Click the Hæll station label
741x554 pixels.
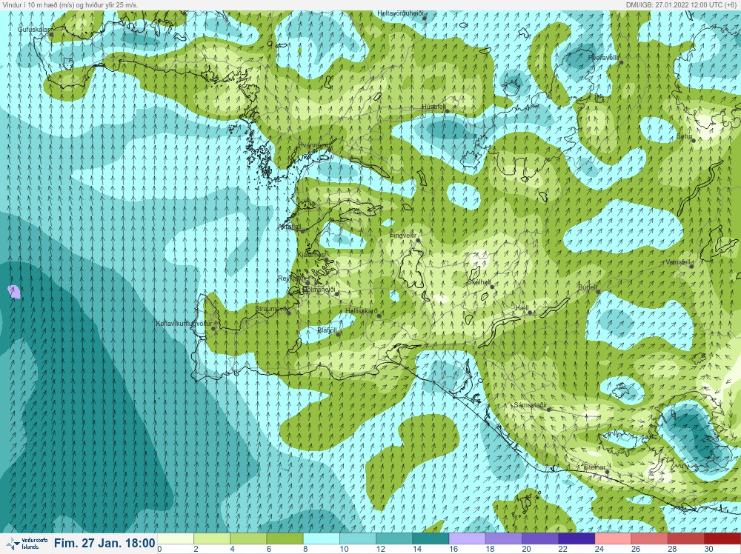pyautogui.click(x=522, y=308)
